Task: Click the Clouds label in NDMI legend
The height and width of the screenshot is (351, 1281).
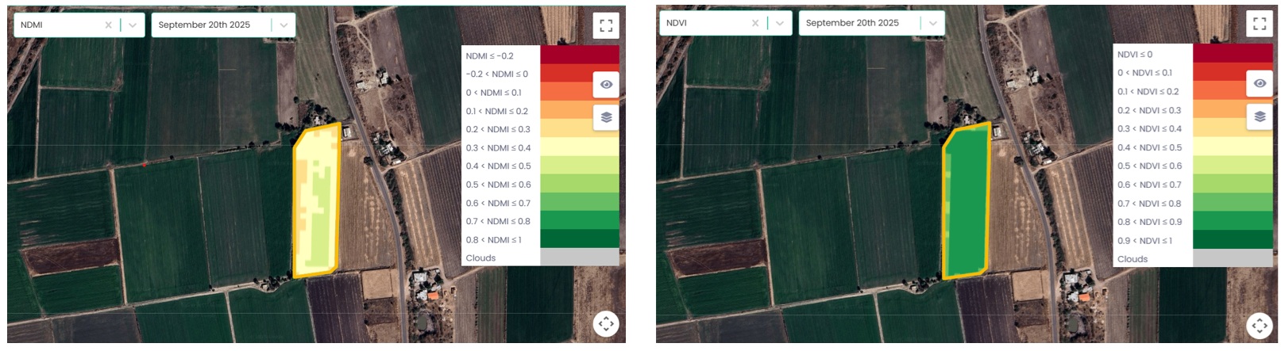Action: click(x=480, y=258)
